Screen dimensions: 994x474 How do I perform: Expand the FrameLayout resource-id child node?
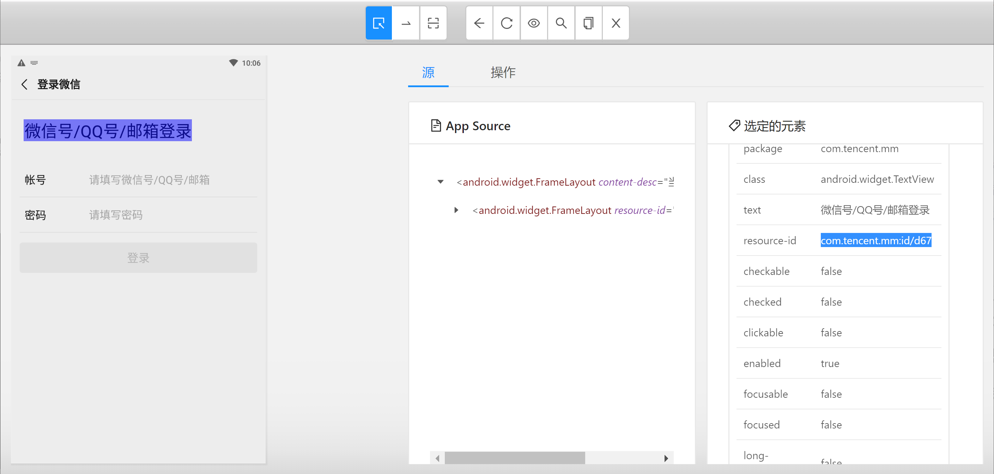tap(456, 210)
